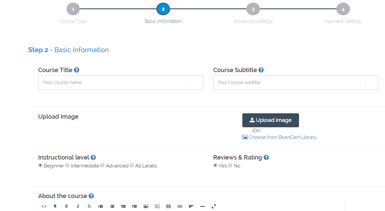
Task: Insert a table in the editor
Action: [168, 206]
